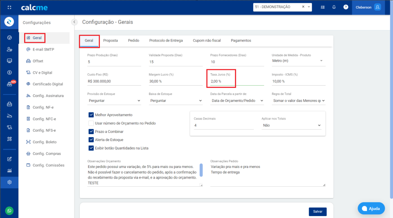Click the settings gear in sidebar
393x218 pixels.
tap(9, 182)
